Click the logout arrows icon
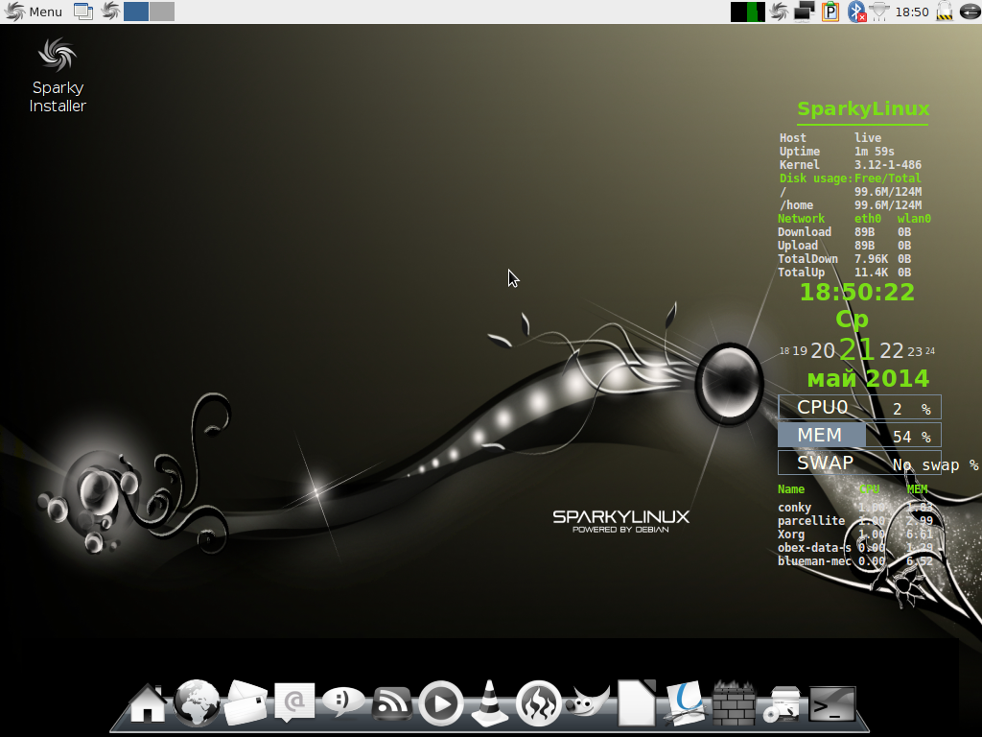 (x=970, y=12)
